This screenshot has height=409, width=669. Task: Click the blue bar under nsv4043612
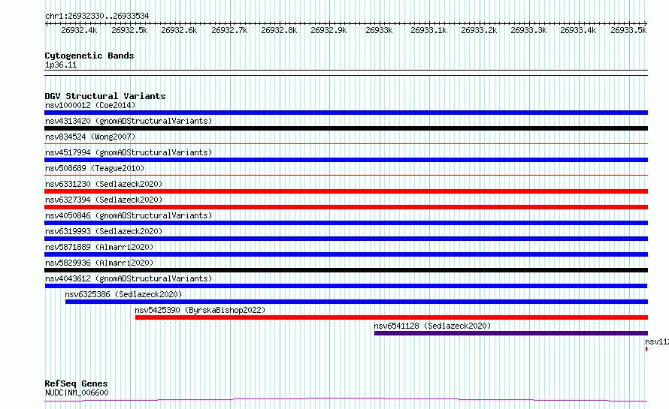click(346, 286)
